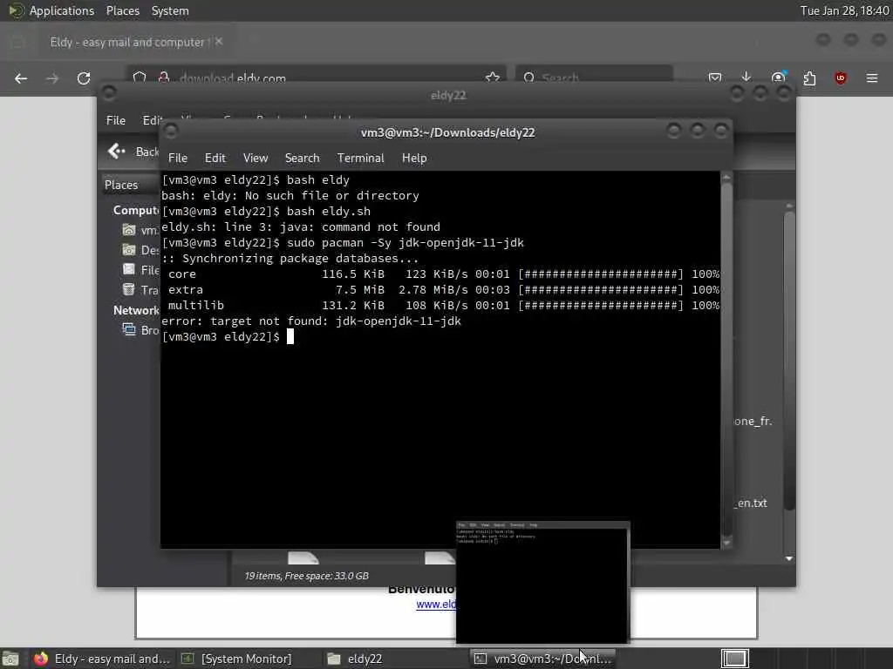Click the 'extra' download progress row
893x669 pixels.
(440, 289)
